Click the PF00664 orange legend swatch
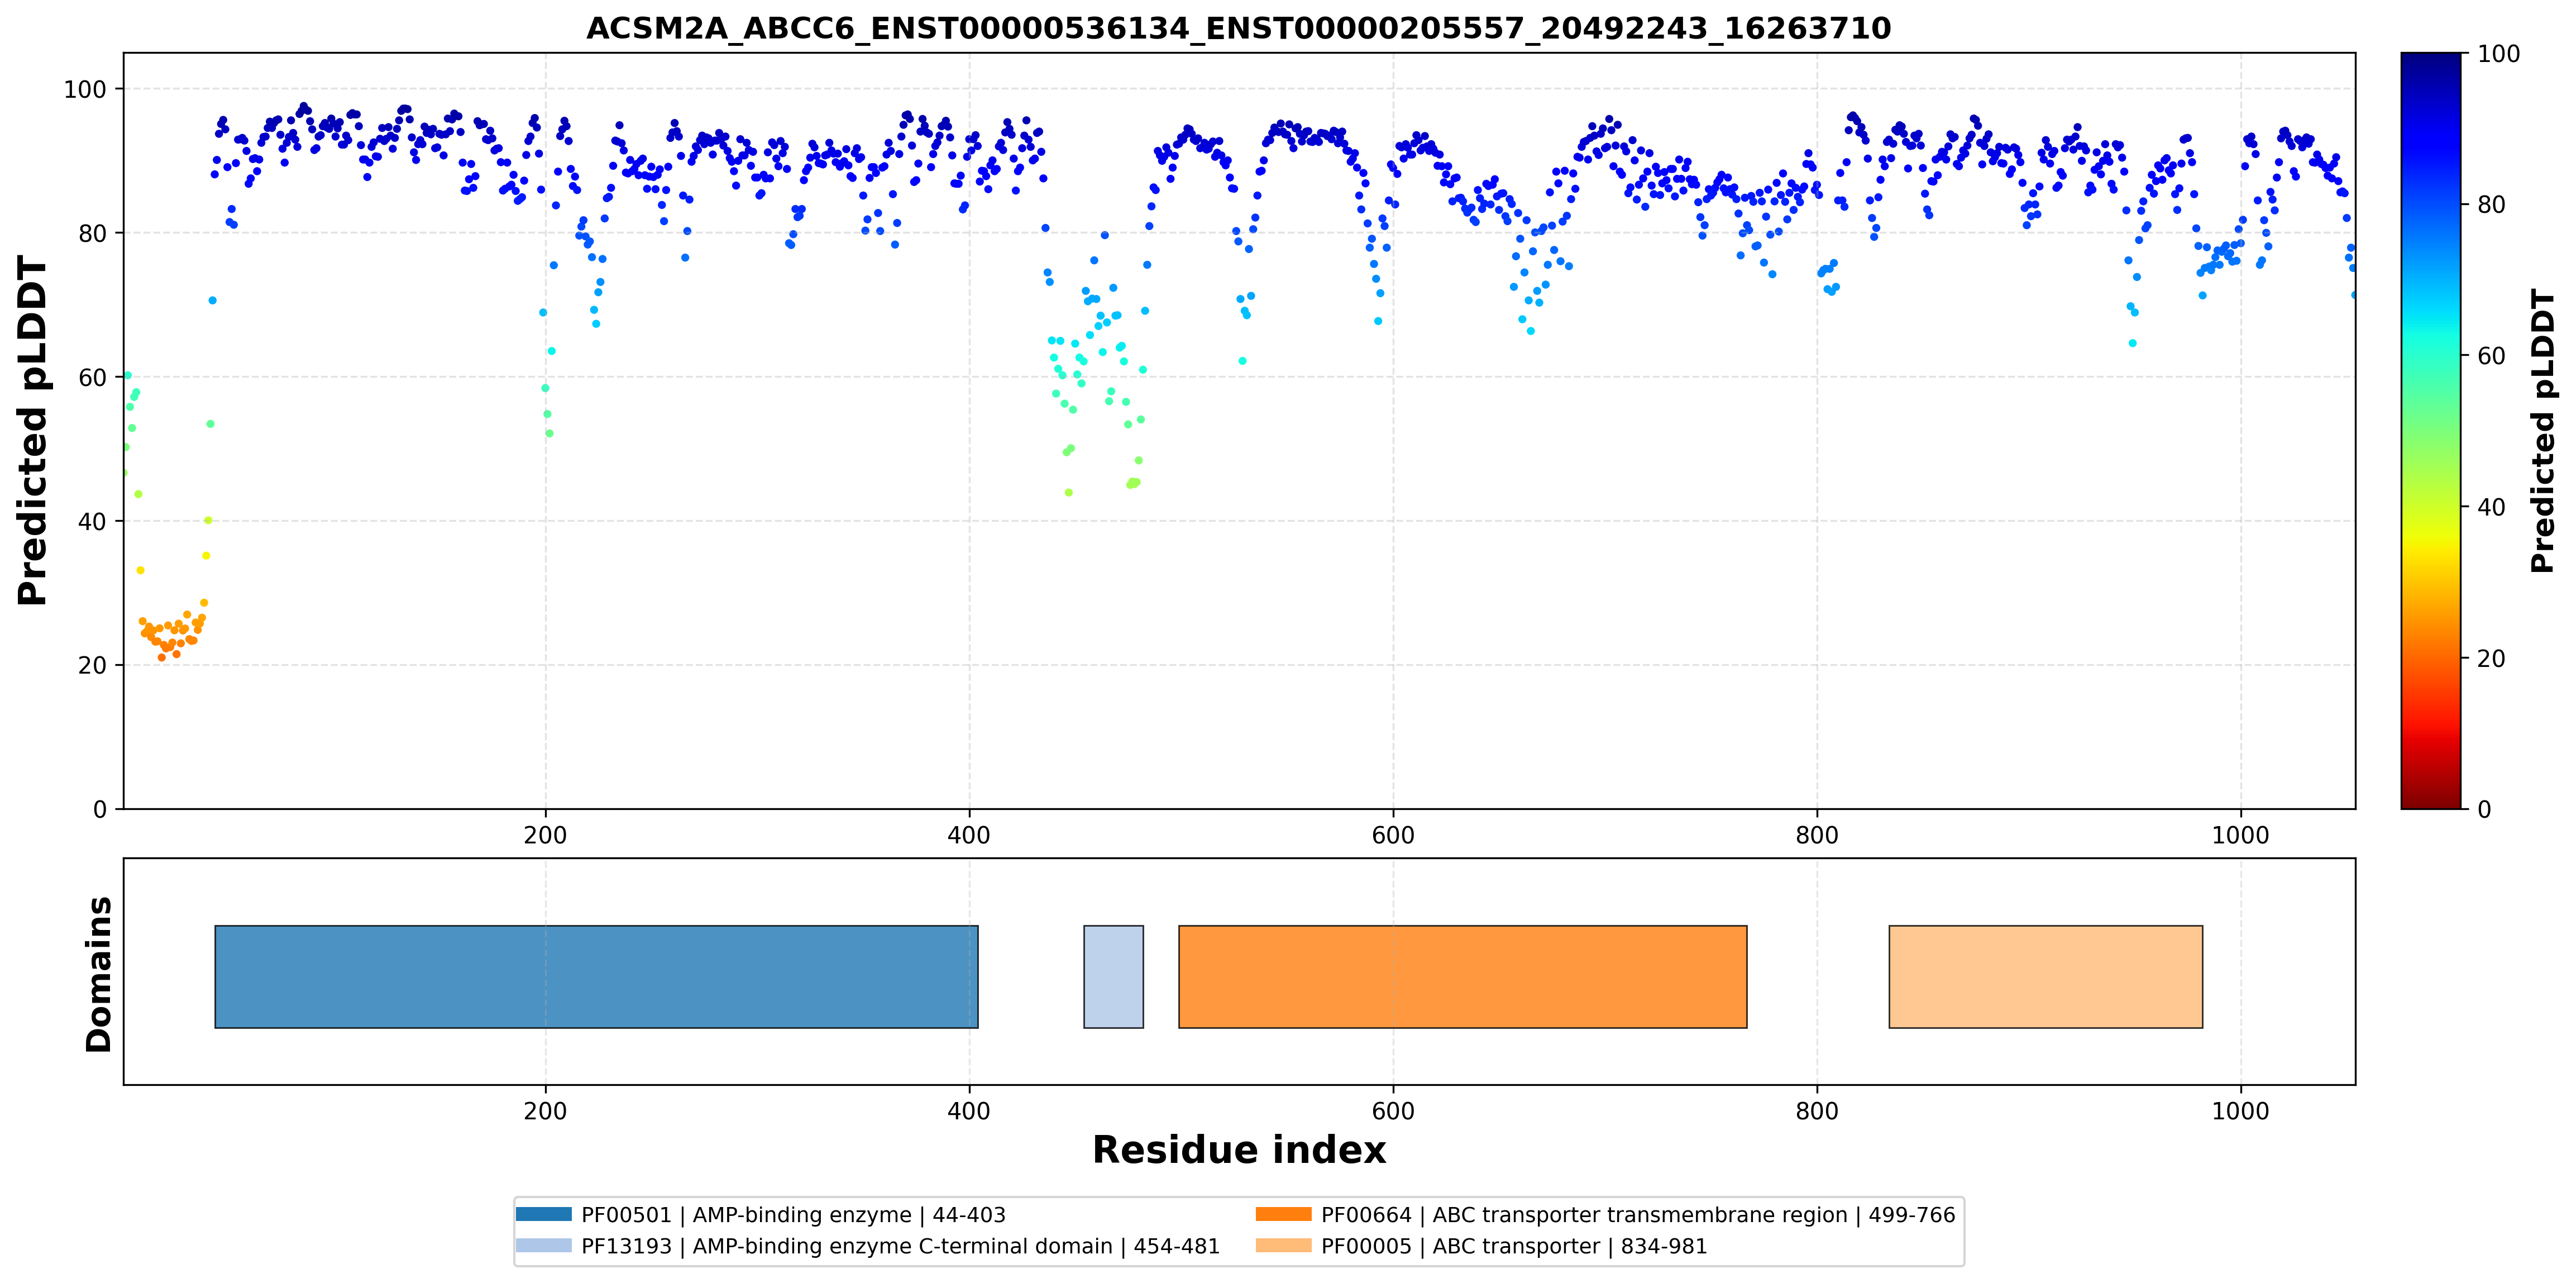2576x1283 pixels. (x=1283, y=1214)
